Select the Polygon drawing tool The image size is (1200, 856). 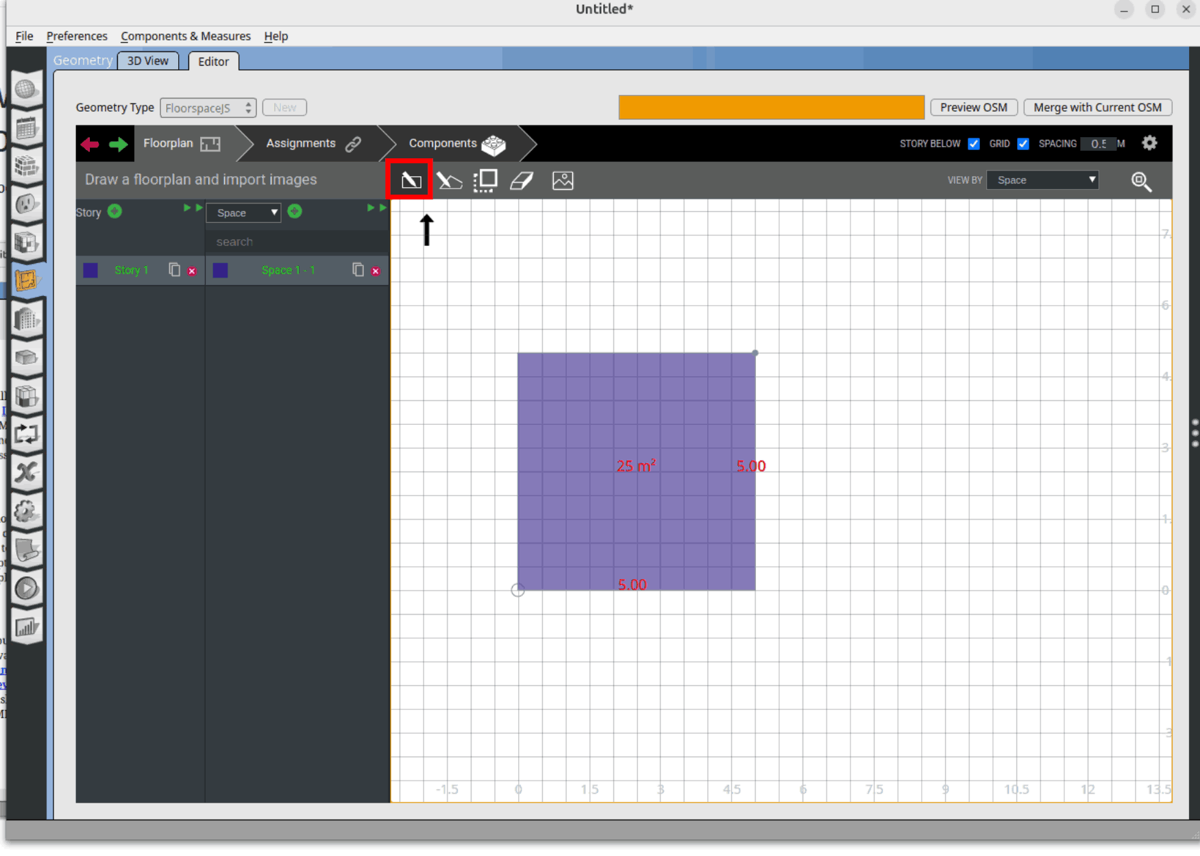449,180
